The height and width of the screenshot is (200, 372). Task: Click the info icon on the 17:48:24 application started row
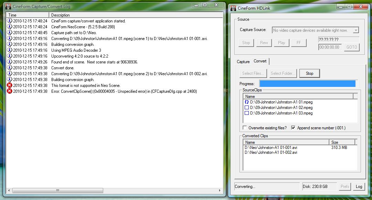tap(10, 21)
